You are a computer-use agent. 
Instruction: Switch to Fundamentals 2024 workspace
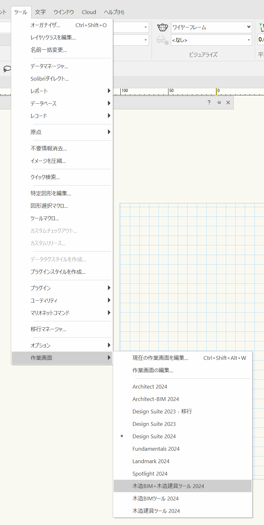[x=182, y=449]
